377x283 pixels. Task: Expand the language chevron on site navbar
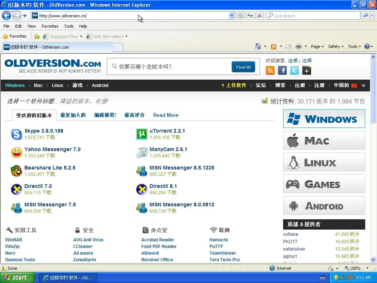tap(363, 85)
